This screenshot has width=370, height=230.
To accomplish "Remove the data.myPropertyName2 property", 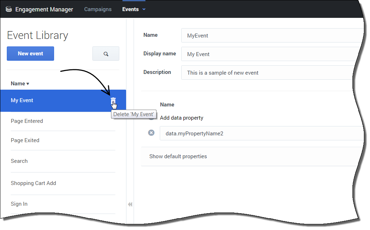I will (152, 133).
